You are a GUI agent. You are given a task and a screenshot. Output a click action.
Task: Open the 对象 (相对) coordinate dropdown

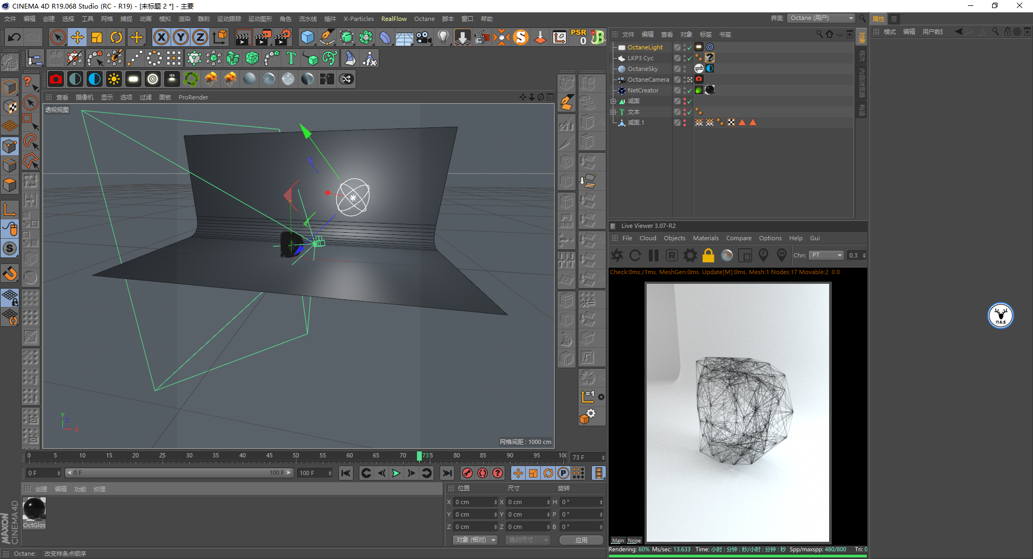point(475,540)
